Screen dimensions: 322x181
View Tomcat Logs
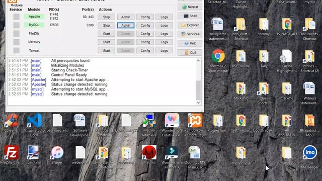(164, 50)
